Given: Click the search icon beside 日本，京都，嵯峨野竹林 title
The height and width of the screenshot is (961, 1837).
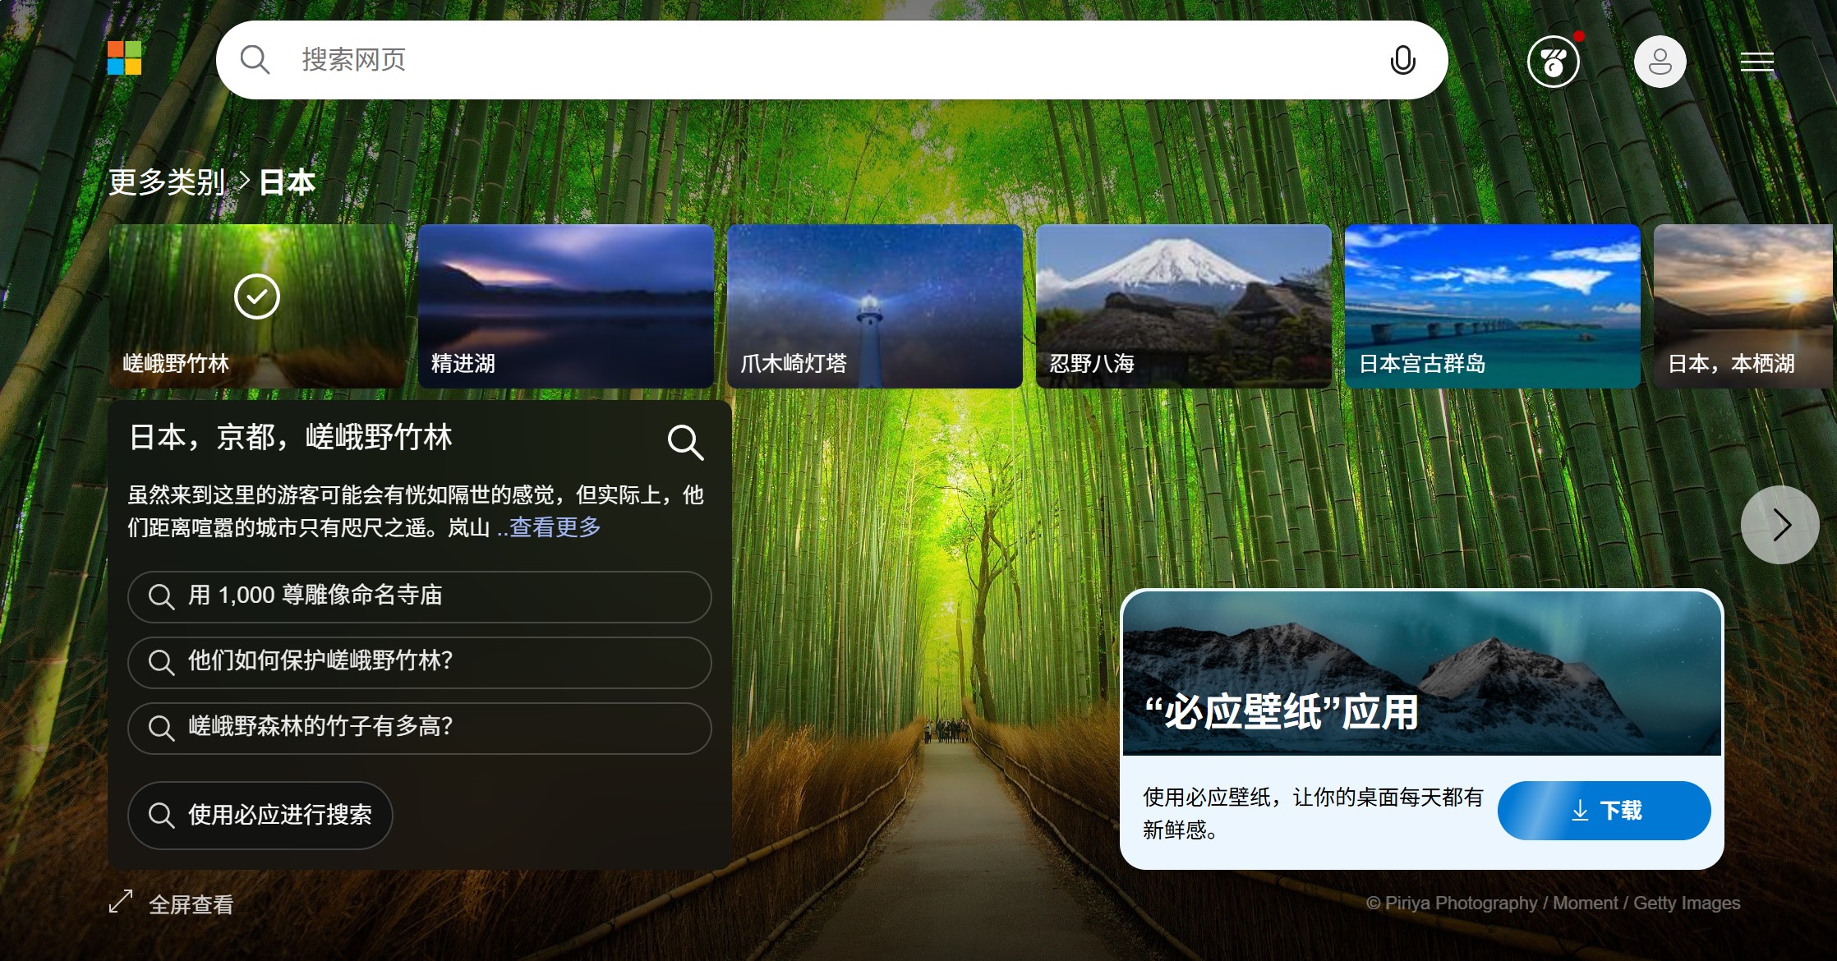Looking at the screenshot, I should pos(685,442).
